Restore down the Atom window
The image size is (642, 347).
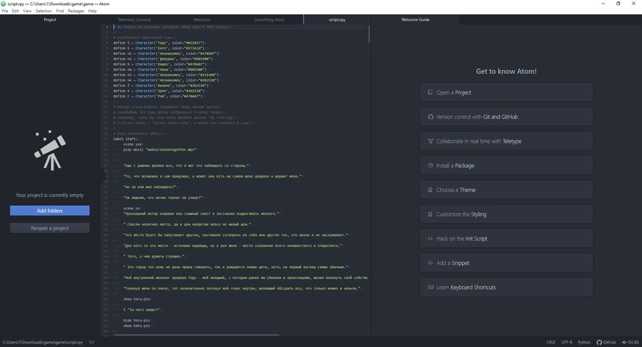[618, 3]
